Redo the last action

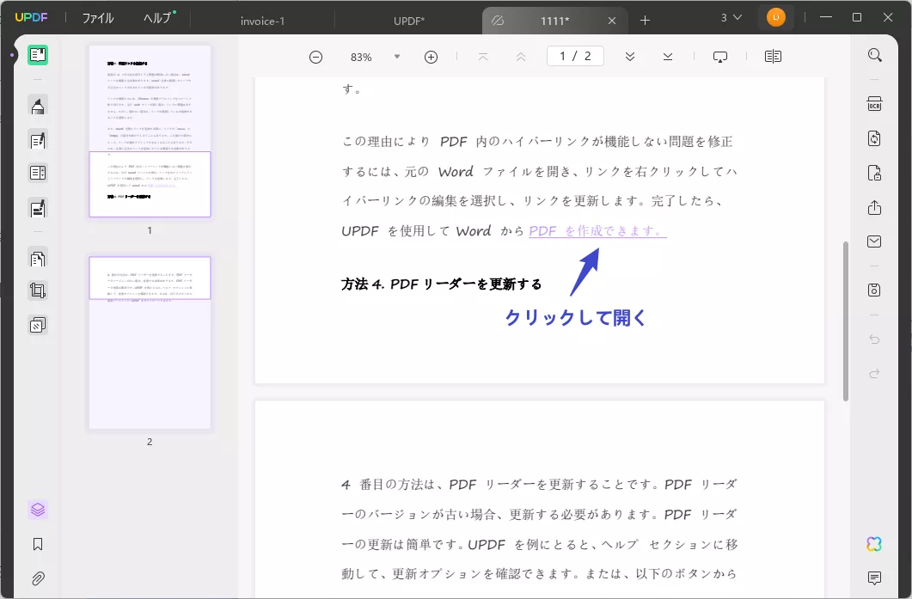874,373
